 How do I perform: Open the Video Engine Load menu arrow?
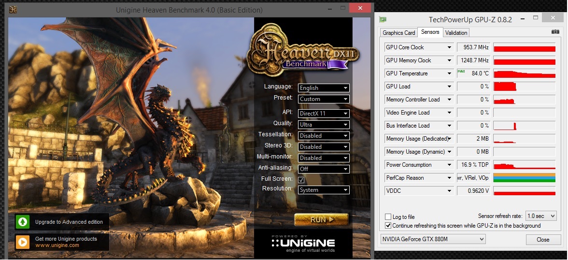pos(450,113)
